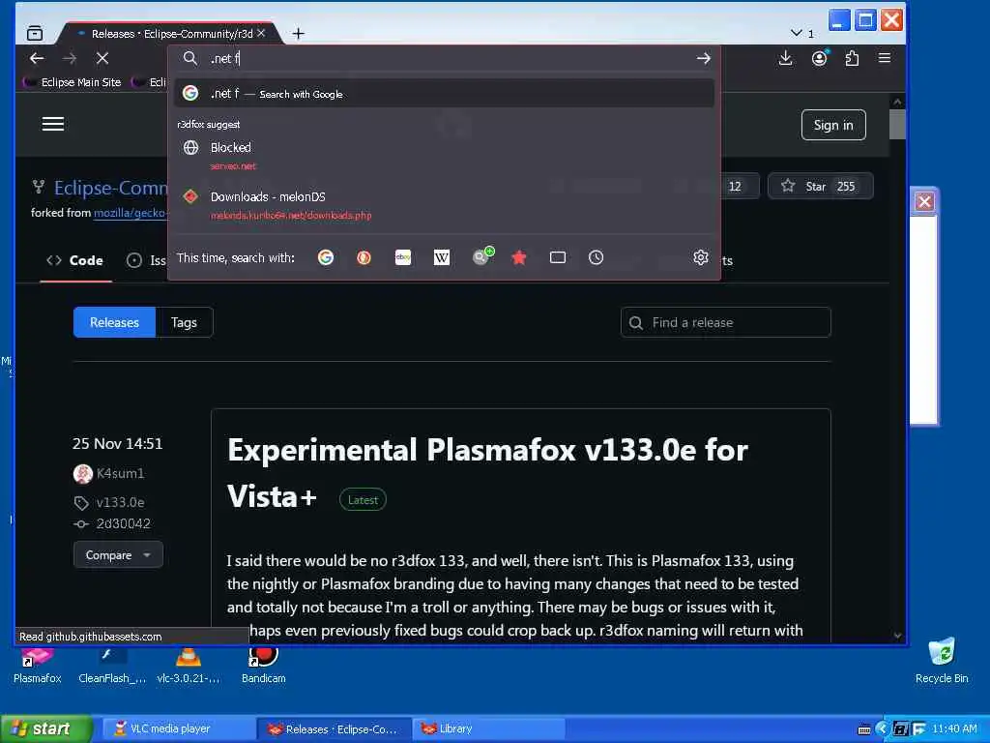This screenshot has width=990, height=743.
Task: Search with Wikipedia one-off icon
Action: (x=442, y=257)
